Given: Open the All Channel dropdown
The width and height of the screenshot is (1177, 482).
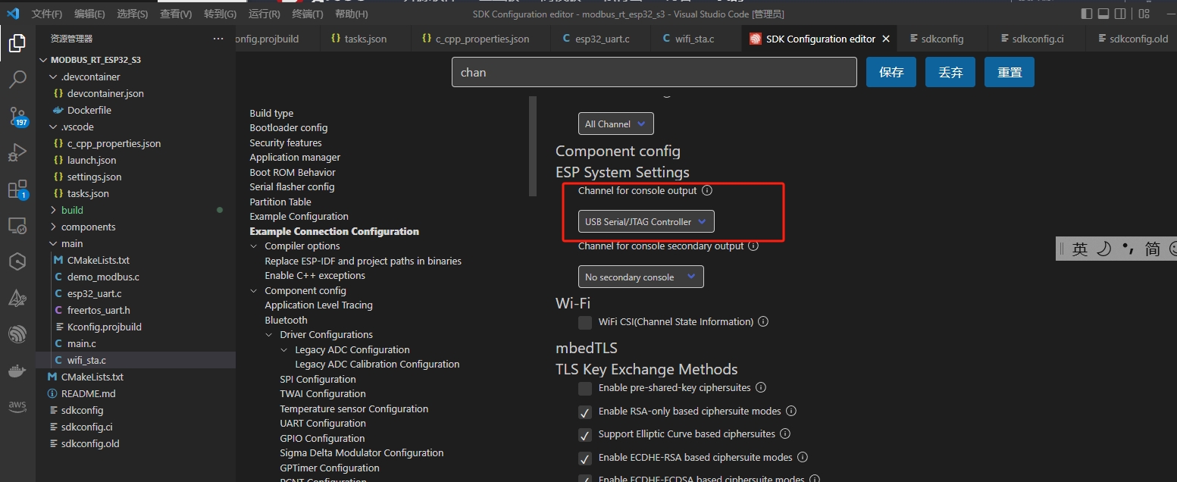Looking at the screenshot, I should tap(615, 124).
